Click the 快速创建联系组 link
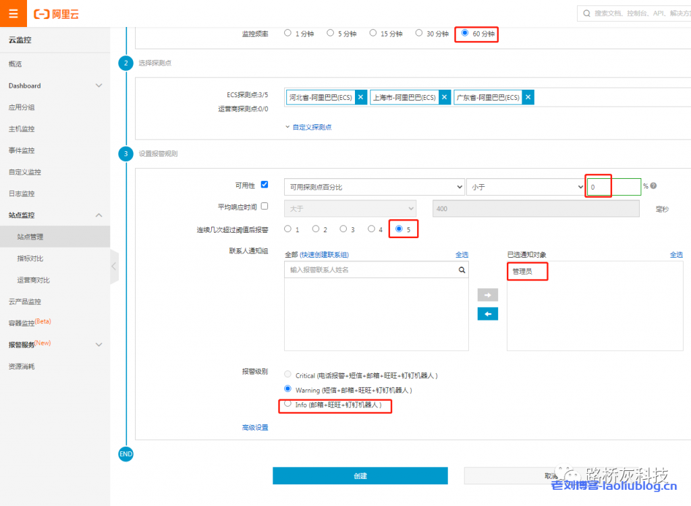This screenshot has height=506, width=691. [324, 254]
